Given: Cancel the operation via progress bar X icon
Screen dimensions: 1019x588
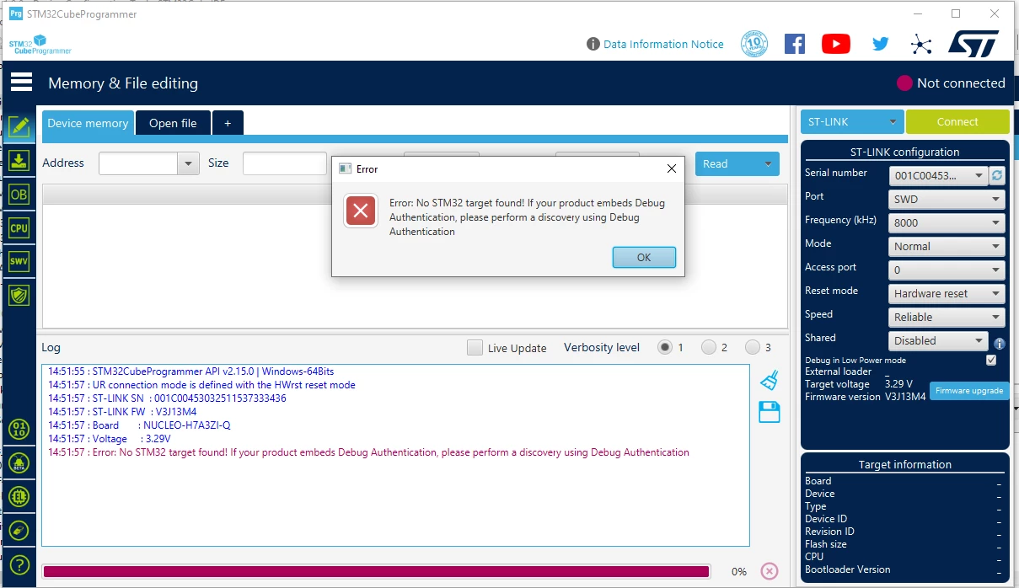Looking at the screenshot, I should 770,571.
